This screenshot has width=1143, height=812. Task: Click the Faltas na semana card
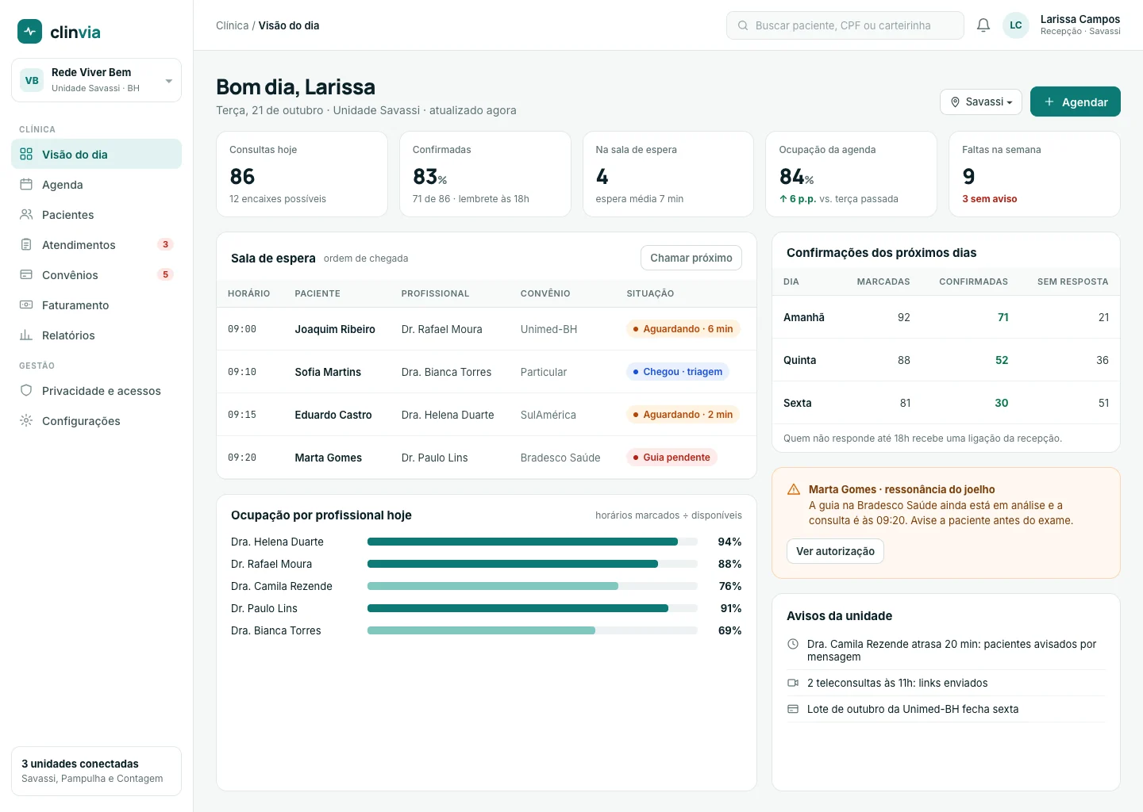[1034, 174]
